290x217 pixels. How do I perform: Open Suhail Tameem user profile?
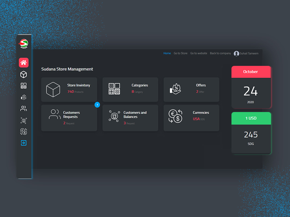(246, 53)
